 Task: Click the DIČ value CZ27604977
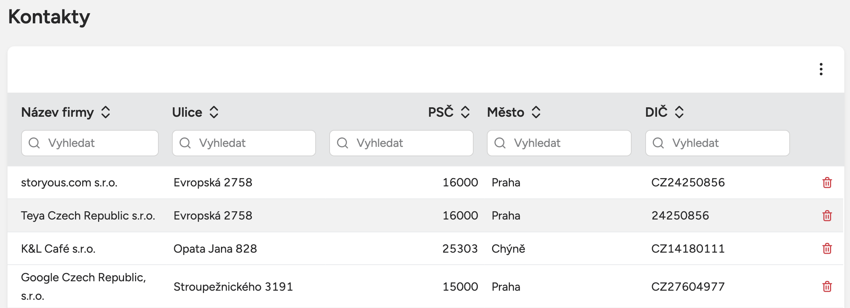pos(688,287)
